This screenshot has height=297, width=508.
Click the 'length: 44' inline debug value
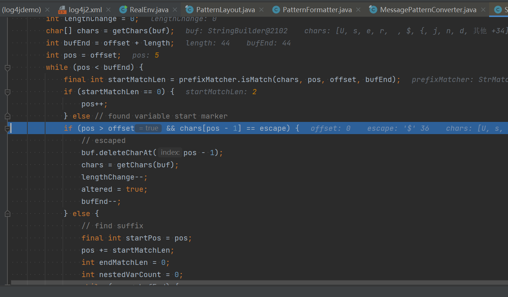208,43
